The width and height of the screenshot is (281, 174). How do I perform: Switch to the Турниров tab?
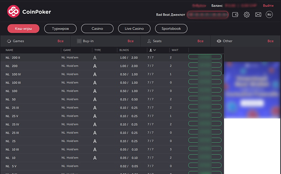coord(60,28)
